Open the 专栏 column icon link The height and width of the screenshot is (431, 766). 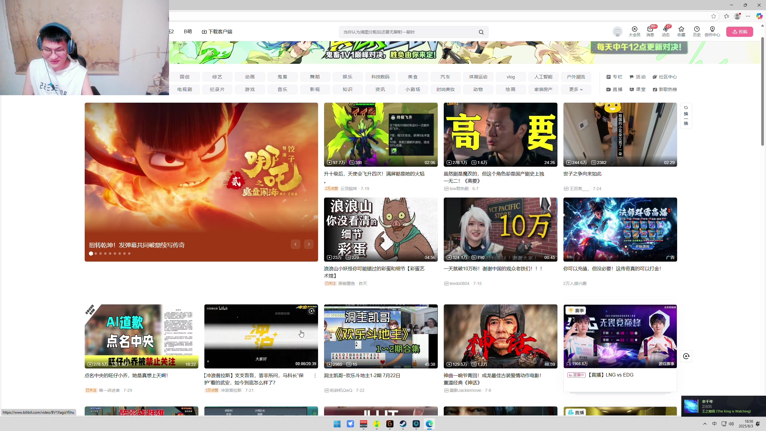point(614,77)
